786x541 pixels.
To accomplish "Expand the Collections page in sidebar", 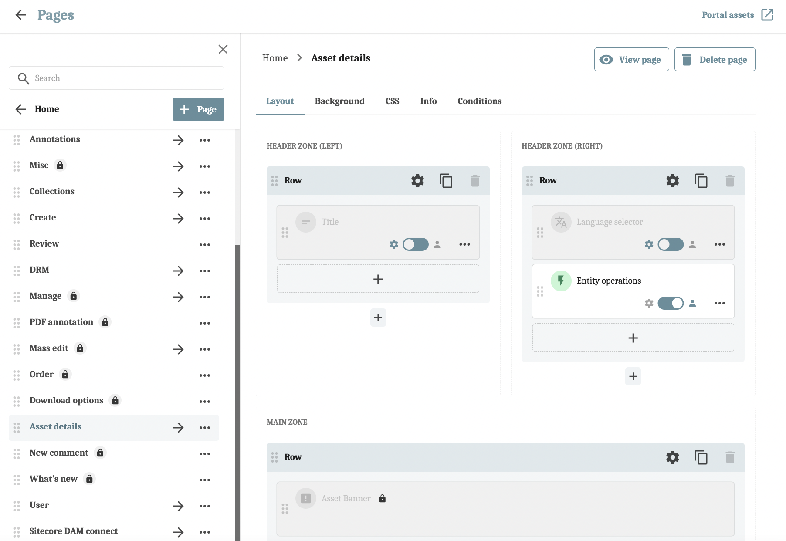I will click(x=179, y=192).
